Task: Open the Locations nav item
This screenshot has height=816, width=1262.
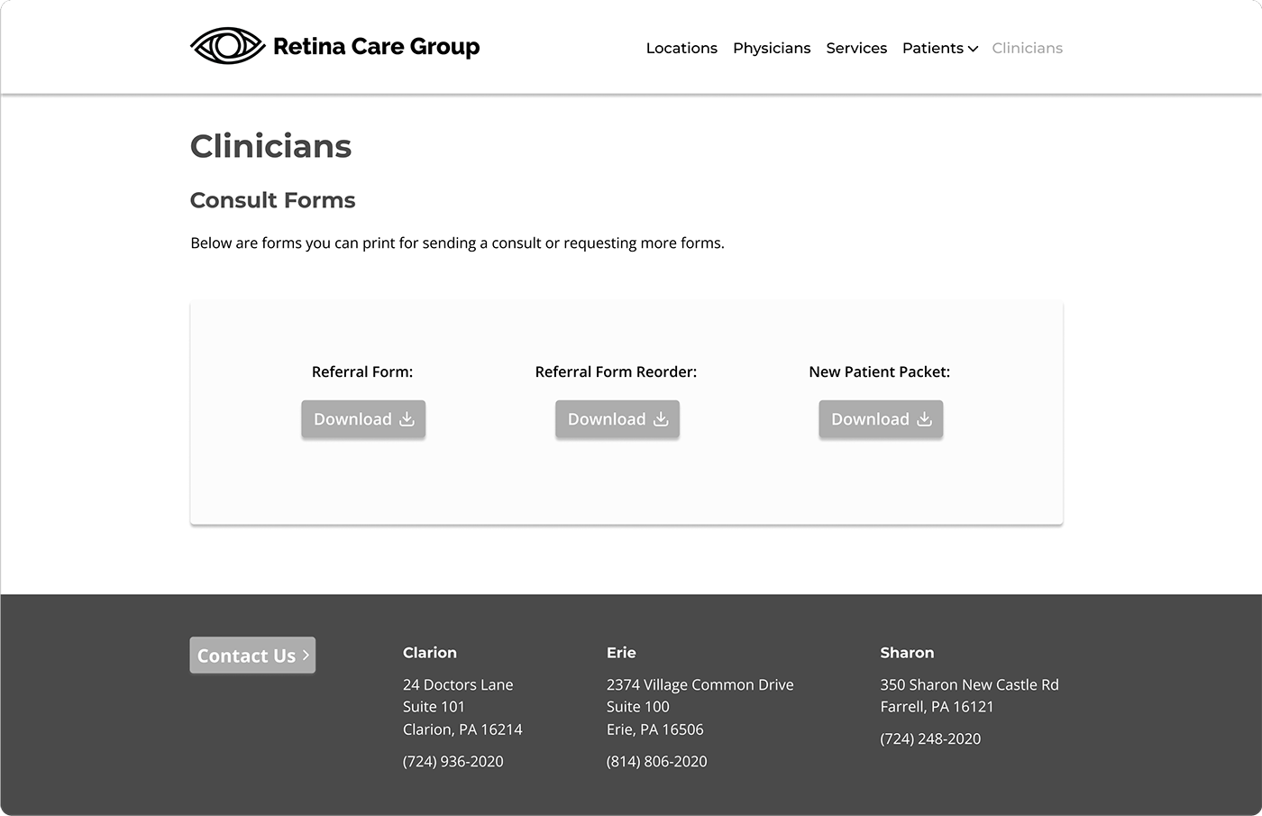Action: coord(681,49)
